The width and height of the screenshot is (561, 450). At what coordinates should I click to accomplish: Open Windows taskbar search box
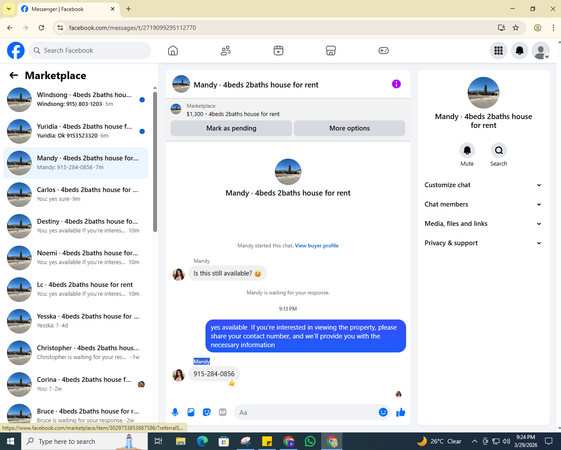84,441
